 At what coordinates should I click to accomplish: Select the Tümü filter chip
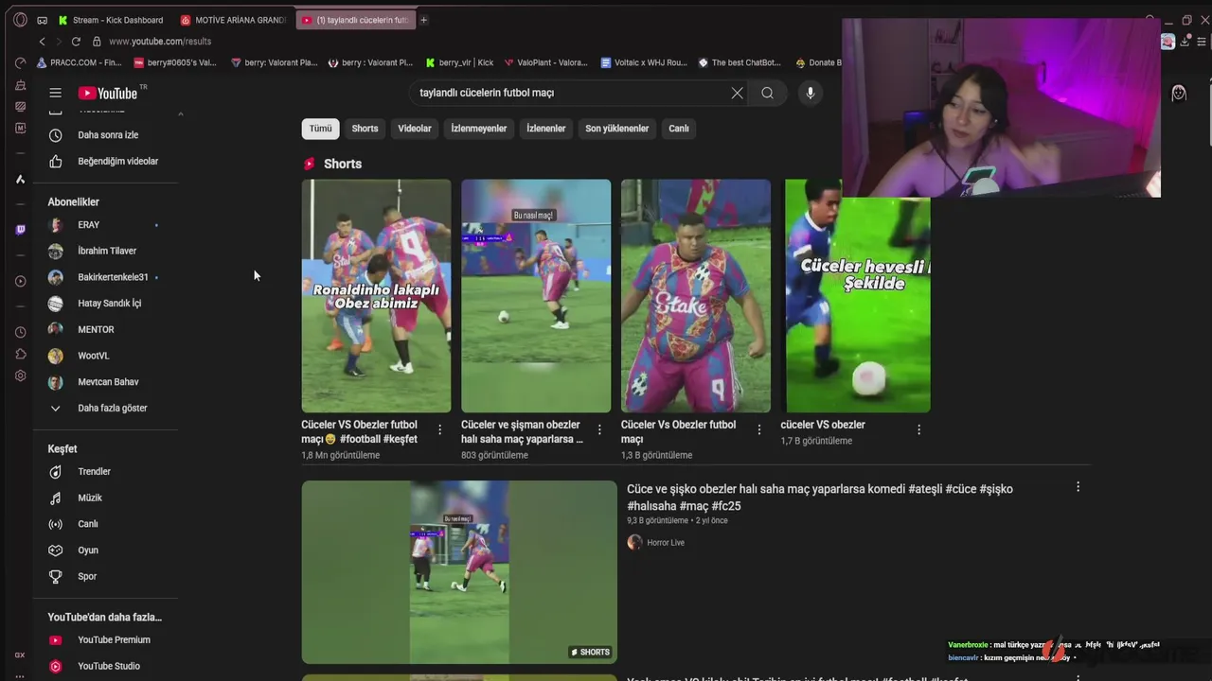[320, 129]
